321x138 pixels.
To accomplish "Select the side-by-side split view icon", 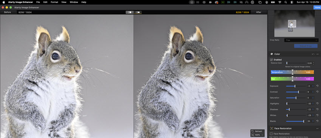I will [x=130, y=12].
